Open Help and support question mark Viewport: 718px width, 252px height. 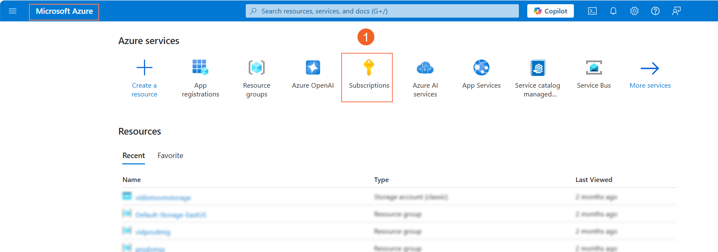(x=655, y=11)
